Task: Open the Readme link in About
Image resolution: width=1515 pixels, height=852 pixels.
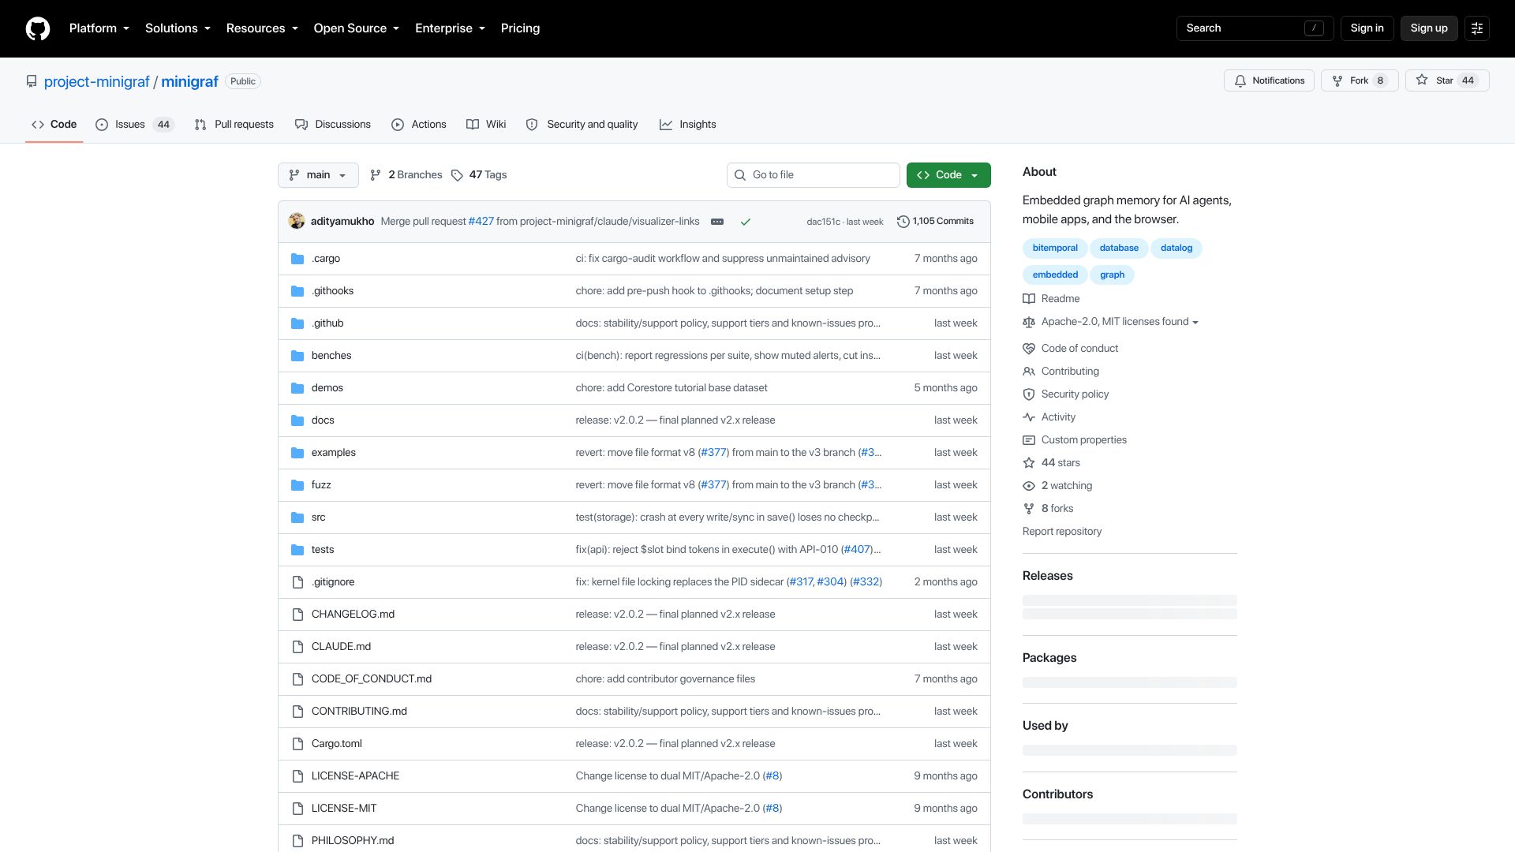Action: [x=1051, y=299]
